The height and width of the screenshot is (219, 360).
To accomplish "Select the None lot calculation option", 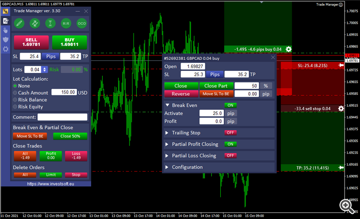I will (x=15, y=86).
